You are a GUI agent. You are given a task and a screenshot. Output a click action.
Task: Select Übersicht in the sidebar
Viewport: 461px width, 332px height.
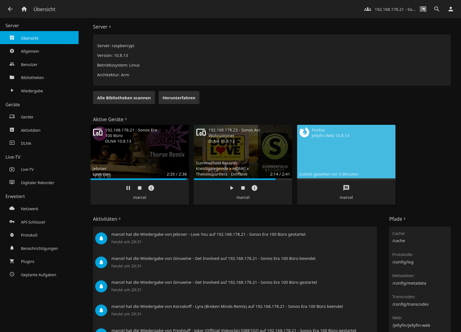pos(39,38)
